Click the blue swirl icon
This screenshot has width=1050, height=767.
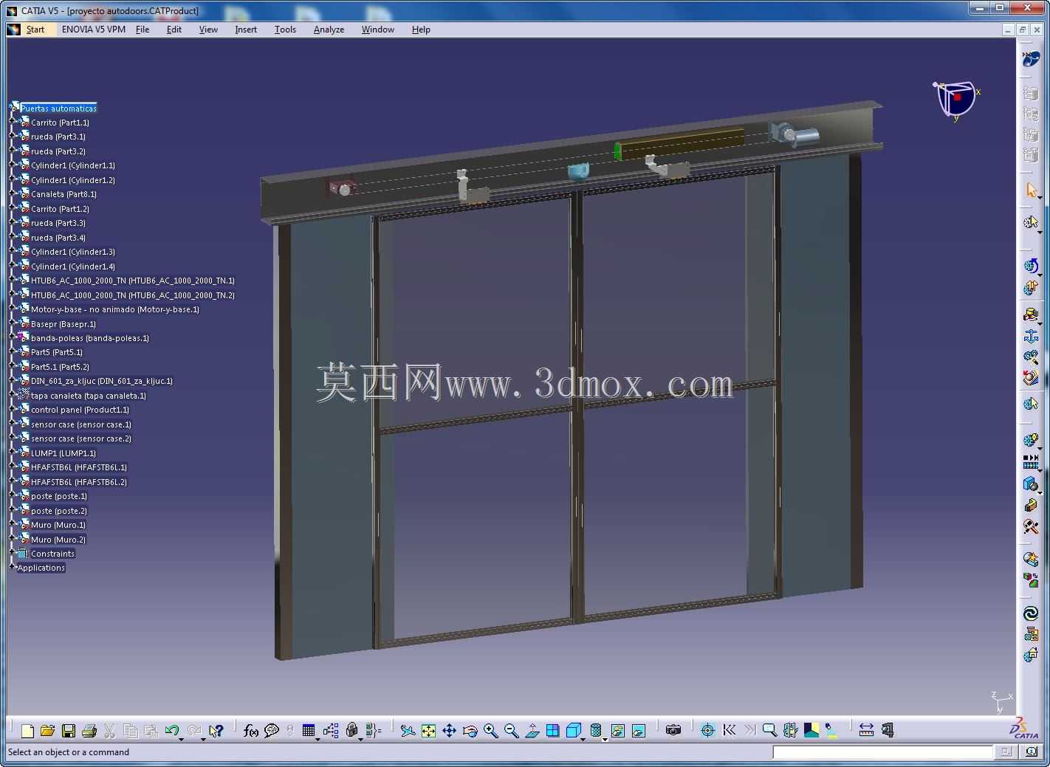click(1031, 613)
